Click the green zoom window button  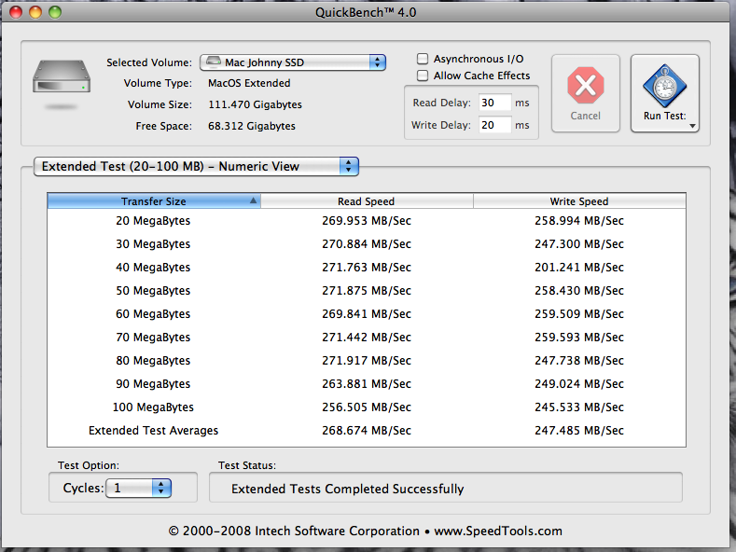(55, 12)
